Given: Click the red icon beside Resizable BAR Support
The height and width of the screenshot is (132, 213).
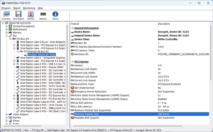Looking at the screenshot, I should pos(73,118).
